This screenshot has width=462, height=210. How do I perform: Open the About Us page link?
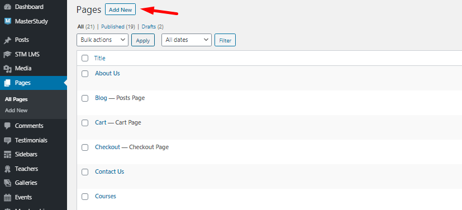(107, 73)
